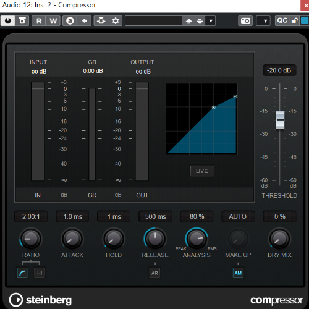The height and width of the screenshot is (309, 309).
Task: Click the 0 % dry mix value field
Action: (x=280, y=216)
